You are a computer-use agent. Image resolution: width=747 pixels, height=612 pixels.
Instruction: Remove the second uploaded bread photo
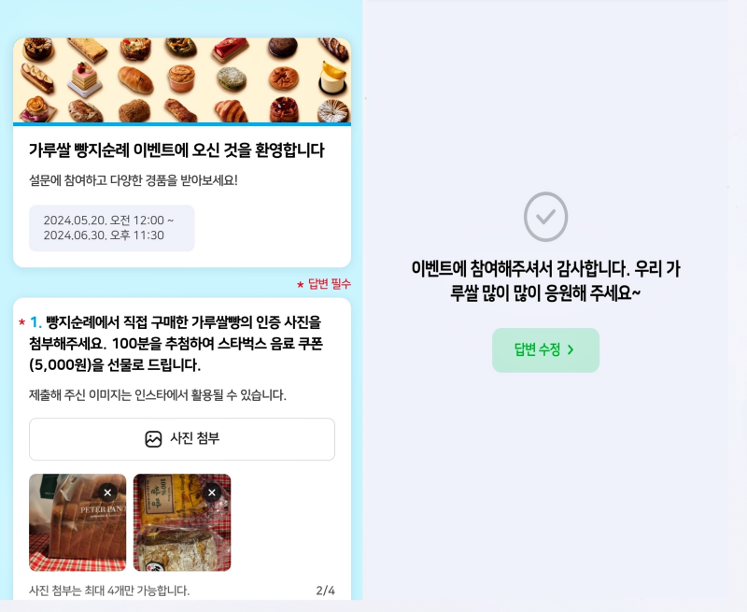[x=212, y=492]
